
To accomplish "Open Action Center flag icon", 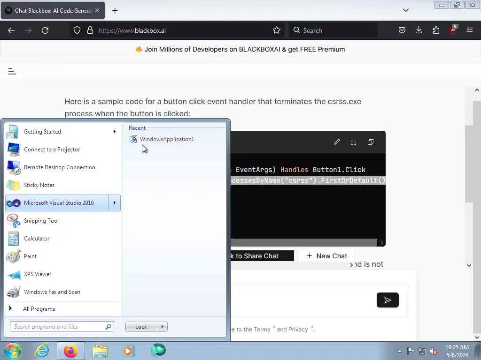I will [411, 351].
